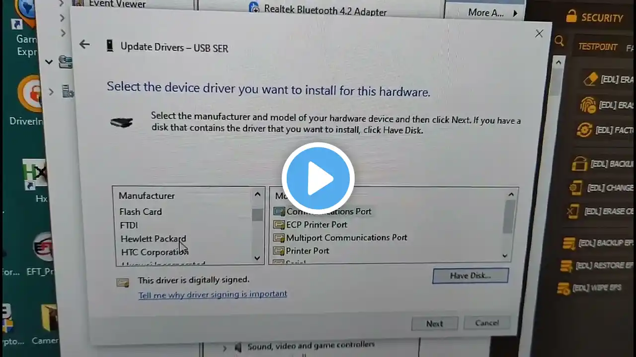Open the Camer... desktop folder icon
Screen dimensions: 636x357
(45, 325)
